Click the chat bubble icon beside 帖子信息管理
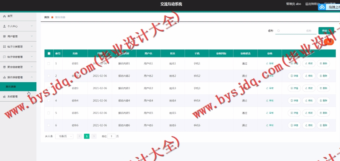This screenshot has width=340, height=161. (4, 57)
